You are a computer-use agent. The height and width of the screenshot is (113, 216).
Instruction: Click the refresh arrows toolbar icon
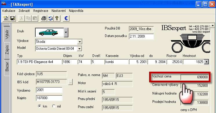51,18
